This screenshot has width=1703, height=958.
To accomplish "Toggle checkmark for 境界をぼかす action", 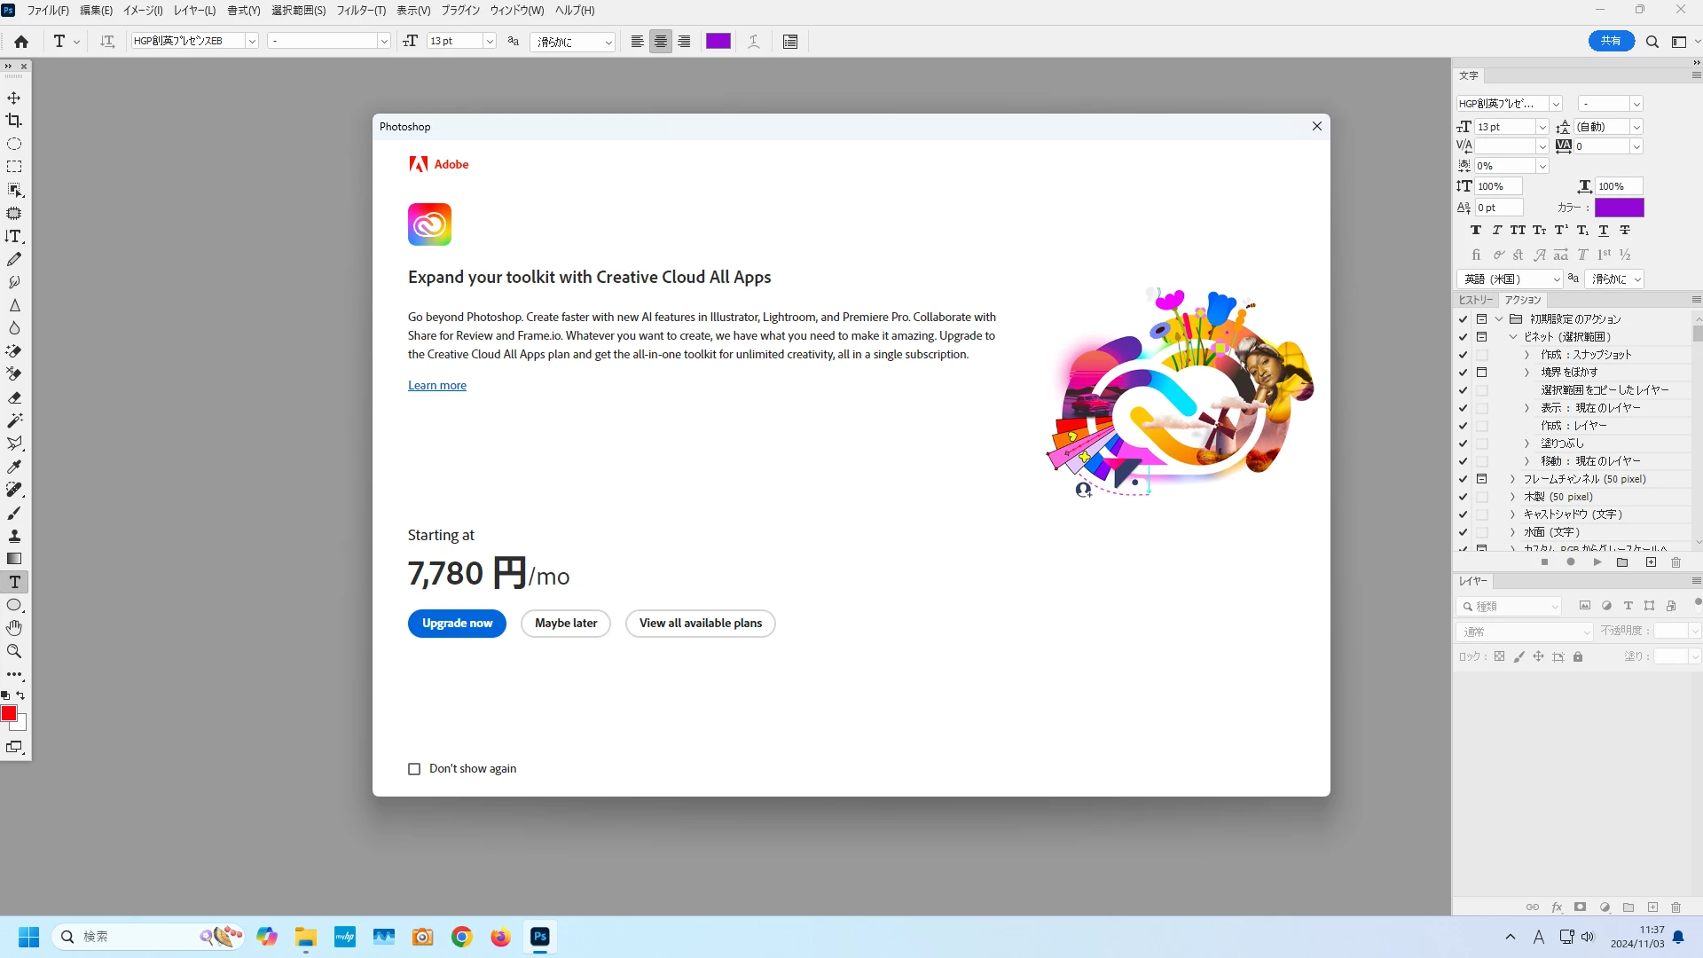I will point(1463,373).
